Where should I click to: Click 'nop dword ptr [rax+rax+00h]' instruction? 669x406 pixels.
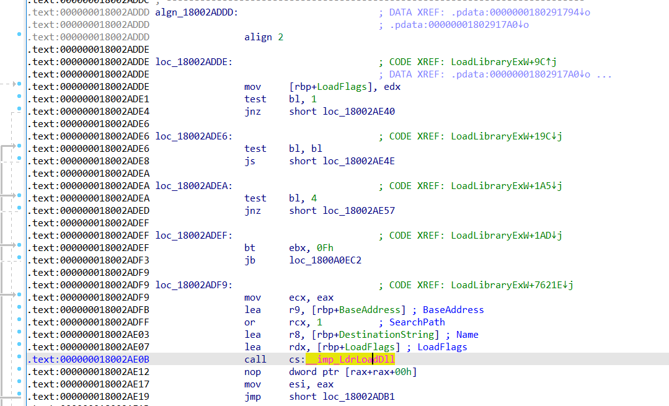coord(330,371)
